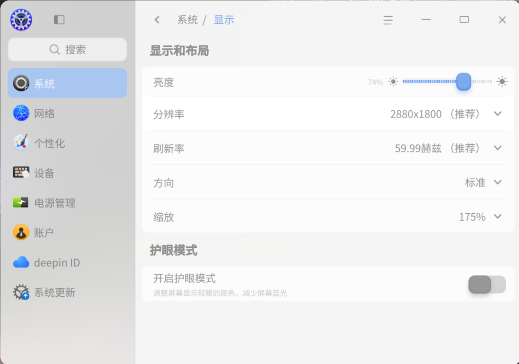Switch to 电源管理 settings

[x=67, y=203]
